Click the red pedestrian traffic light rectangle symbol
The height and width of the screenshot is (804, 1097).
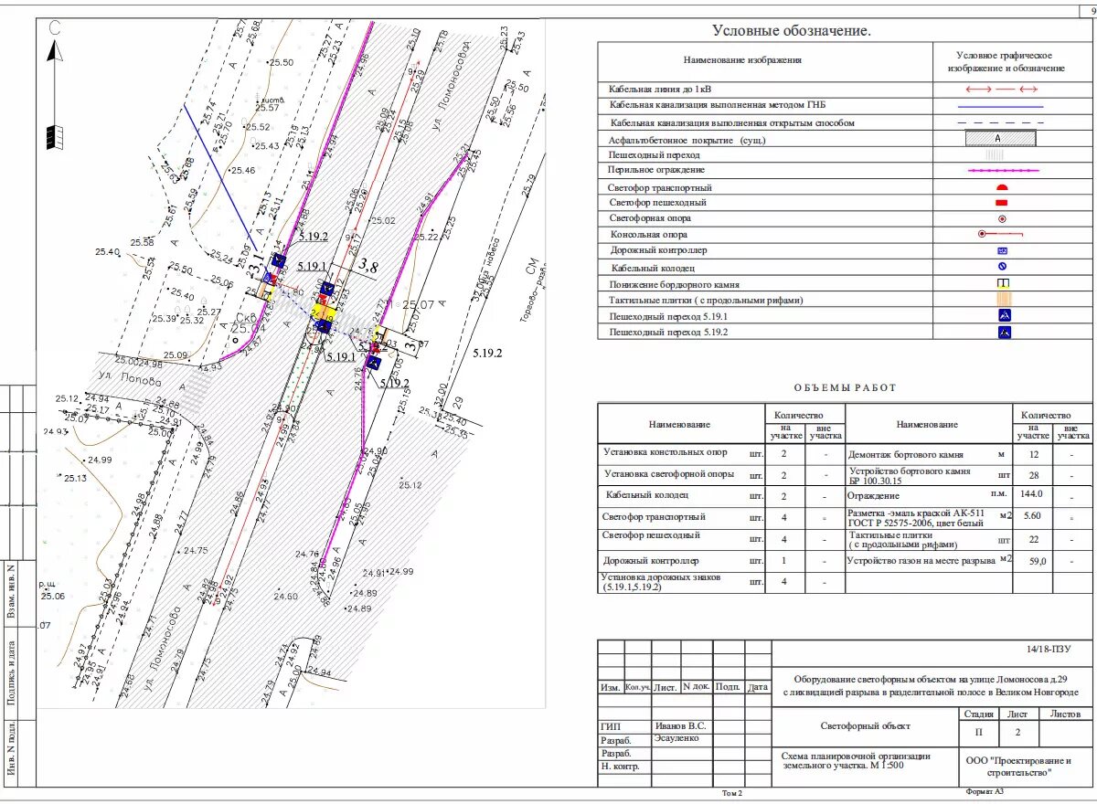(x=1001, y=202)
